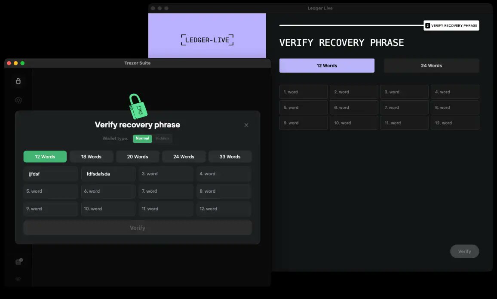
Task: Focus the third word field in Trezor dialog
Action: (166, 173)
